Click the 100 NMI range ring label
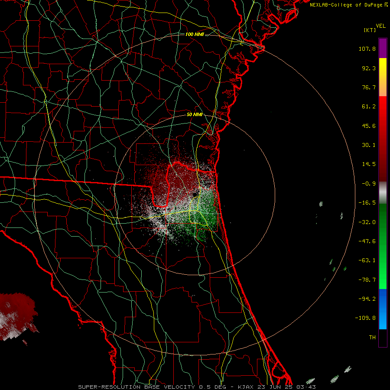Screen dimensions: 390x390 (x=195, y=34)
